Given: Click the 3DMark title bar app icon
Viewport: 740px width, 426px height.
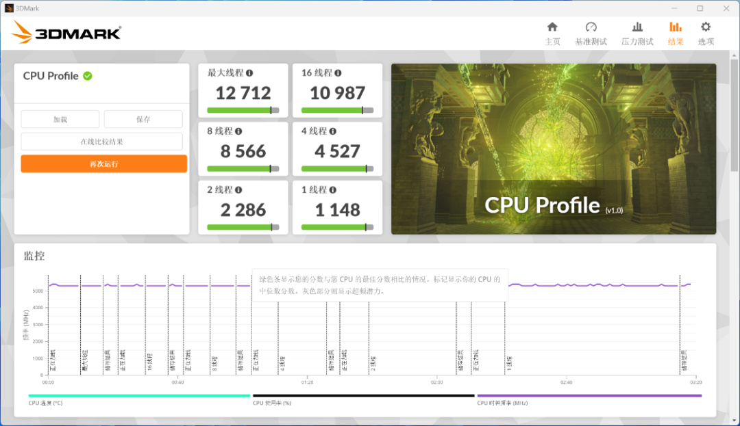Looking at the screenshot, I should (x=9, y=8).
